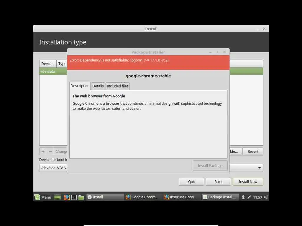Close the Install window
The image size is (302, 226).
point(264,29)
